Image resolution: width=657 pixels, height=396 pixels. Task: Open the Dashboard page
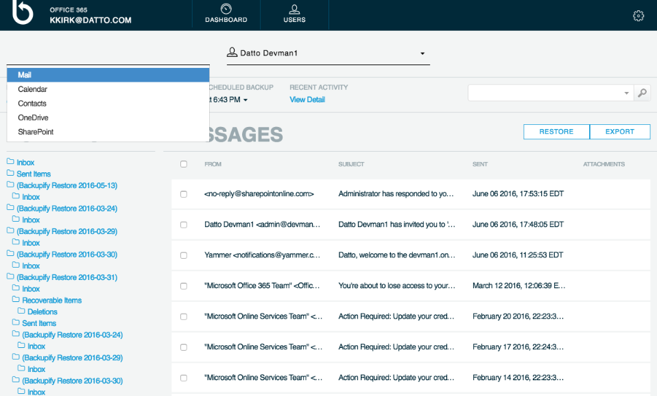(x=226, y=14)
